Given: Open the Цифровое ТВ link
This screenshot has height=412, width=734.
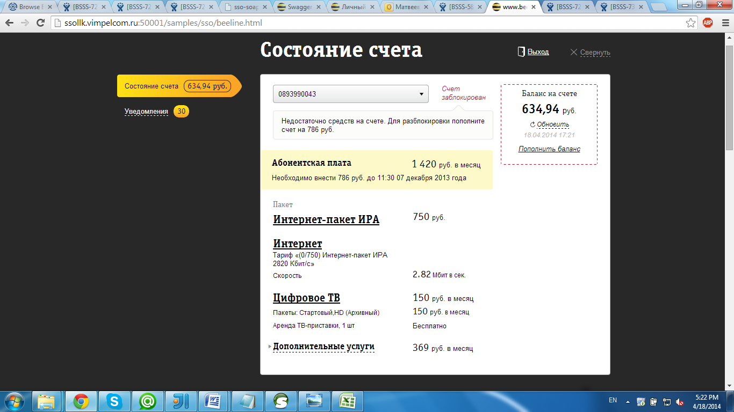Looking at the screenshot, I should pos(306,298).
